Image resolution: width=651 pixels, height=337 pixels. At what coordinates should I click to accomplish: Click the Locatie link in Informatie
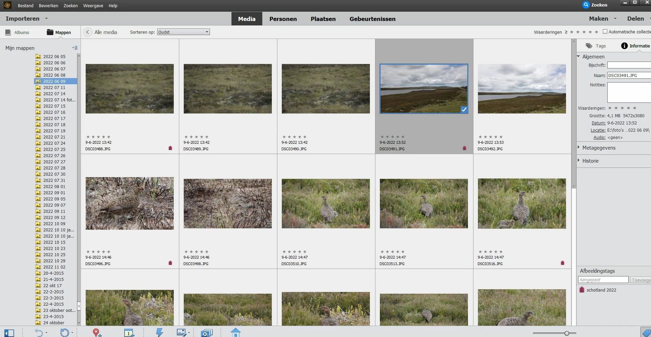pyautogui.click(x=598, y=130)
